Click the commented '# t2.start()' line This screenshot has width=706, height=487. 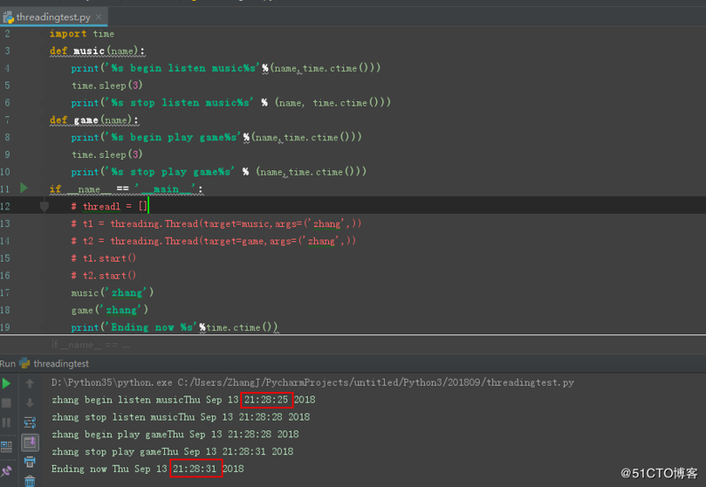point(103,275)
